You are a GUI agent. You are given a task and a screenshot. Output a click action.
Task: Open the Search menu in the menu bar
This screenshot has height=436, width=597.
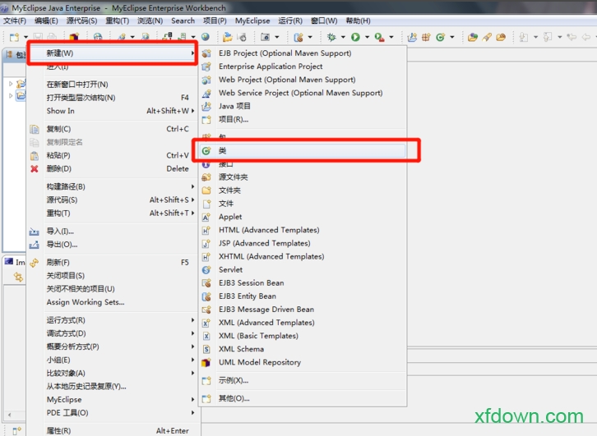click(183, 21)
